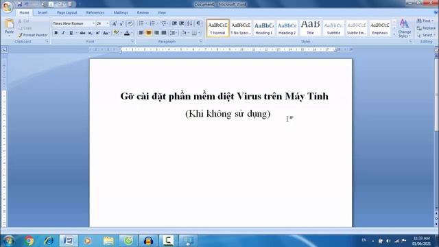This screenshot has height=247, width=439.
Task: Apply font color
Action: click(x=127, y=33)
